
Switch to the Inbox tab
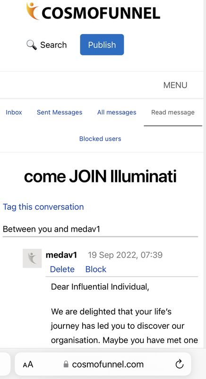point(14,112)
